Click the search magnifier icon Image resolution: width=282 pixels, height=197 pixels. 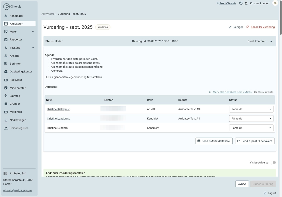tap(218, 3)
